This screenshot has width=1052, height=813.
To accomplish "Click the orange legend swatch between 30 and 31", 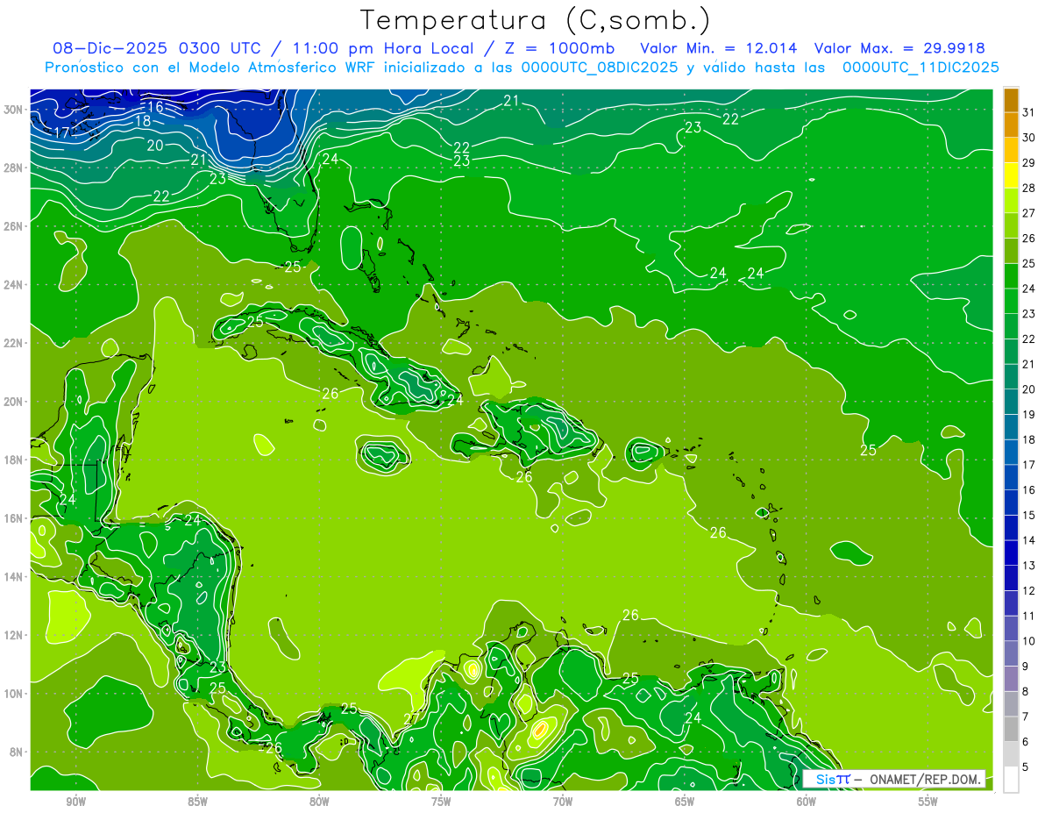I will (x=1011, y=125).
